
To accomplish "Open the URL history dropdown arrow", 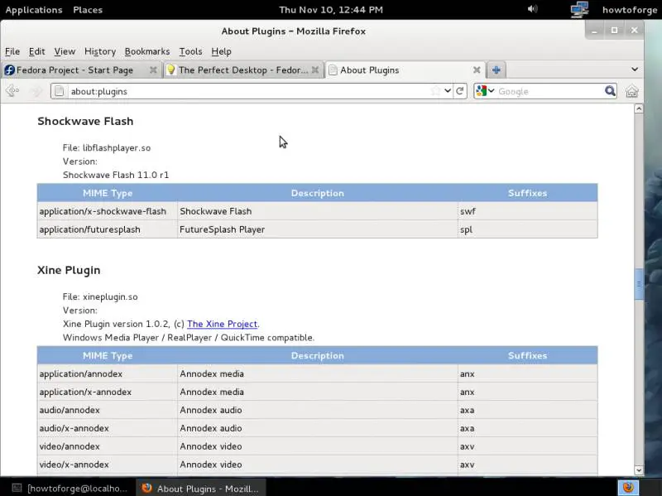I will tap(448, 91).
